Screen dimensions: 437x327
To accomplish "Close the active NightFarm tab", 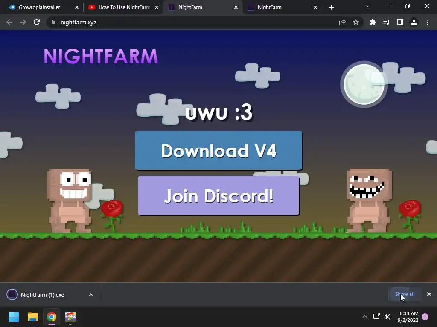I will click(236, 7).
